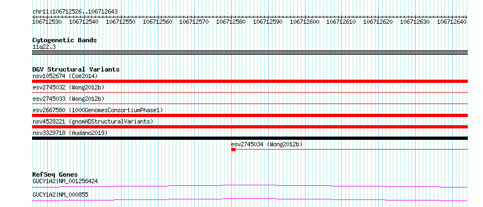Click the small red esv2745034 block
Viewport: 483px width, 207px height.
coord(233,150)
